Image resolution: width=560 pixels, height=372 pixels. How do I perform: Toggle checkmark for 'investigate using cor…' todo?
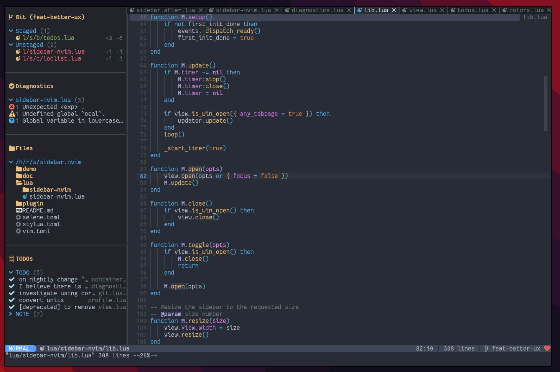12,293
